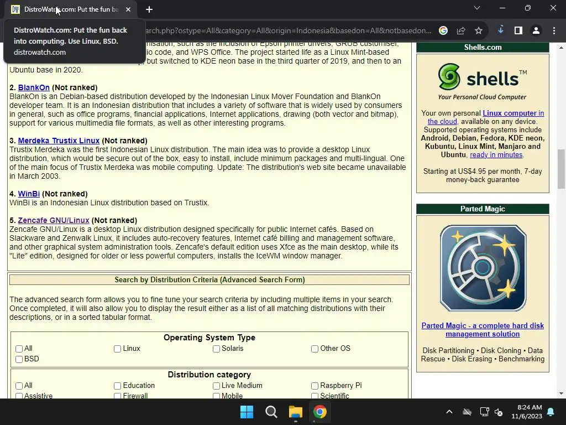Viewport: 566px width, 425px height.
Task: Click the address bar URL
Action: pyautogui.click(x=288, y=31)
